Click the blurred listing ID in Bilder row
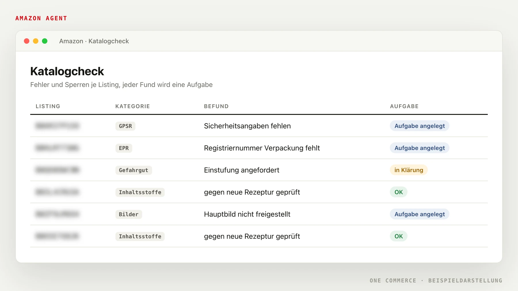This screenshot has height=291, width=518. [57, 214]
